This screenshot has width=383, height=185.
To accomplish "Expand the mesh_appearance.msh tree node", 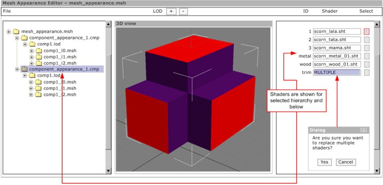I will pyautogui.click(x=8, y=32).
